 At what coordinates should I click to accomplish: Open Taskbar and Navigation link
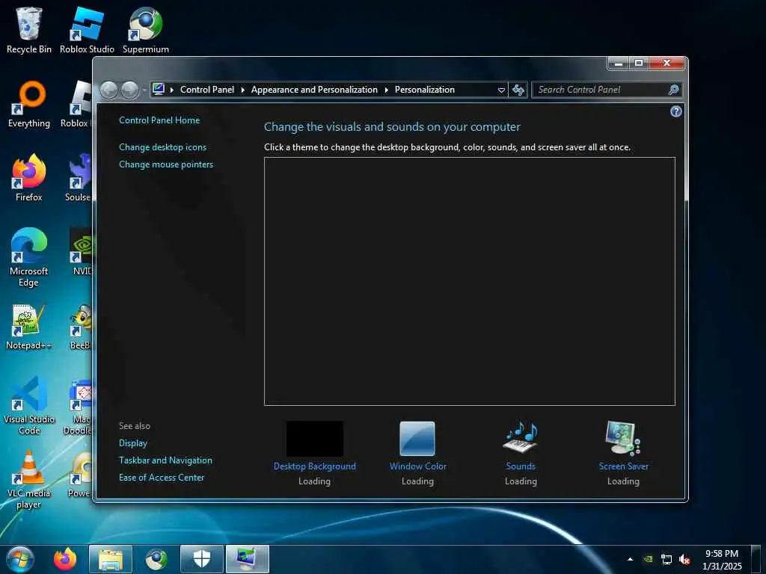pos(165,460)
